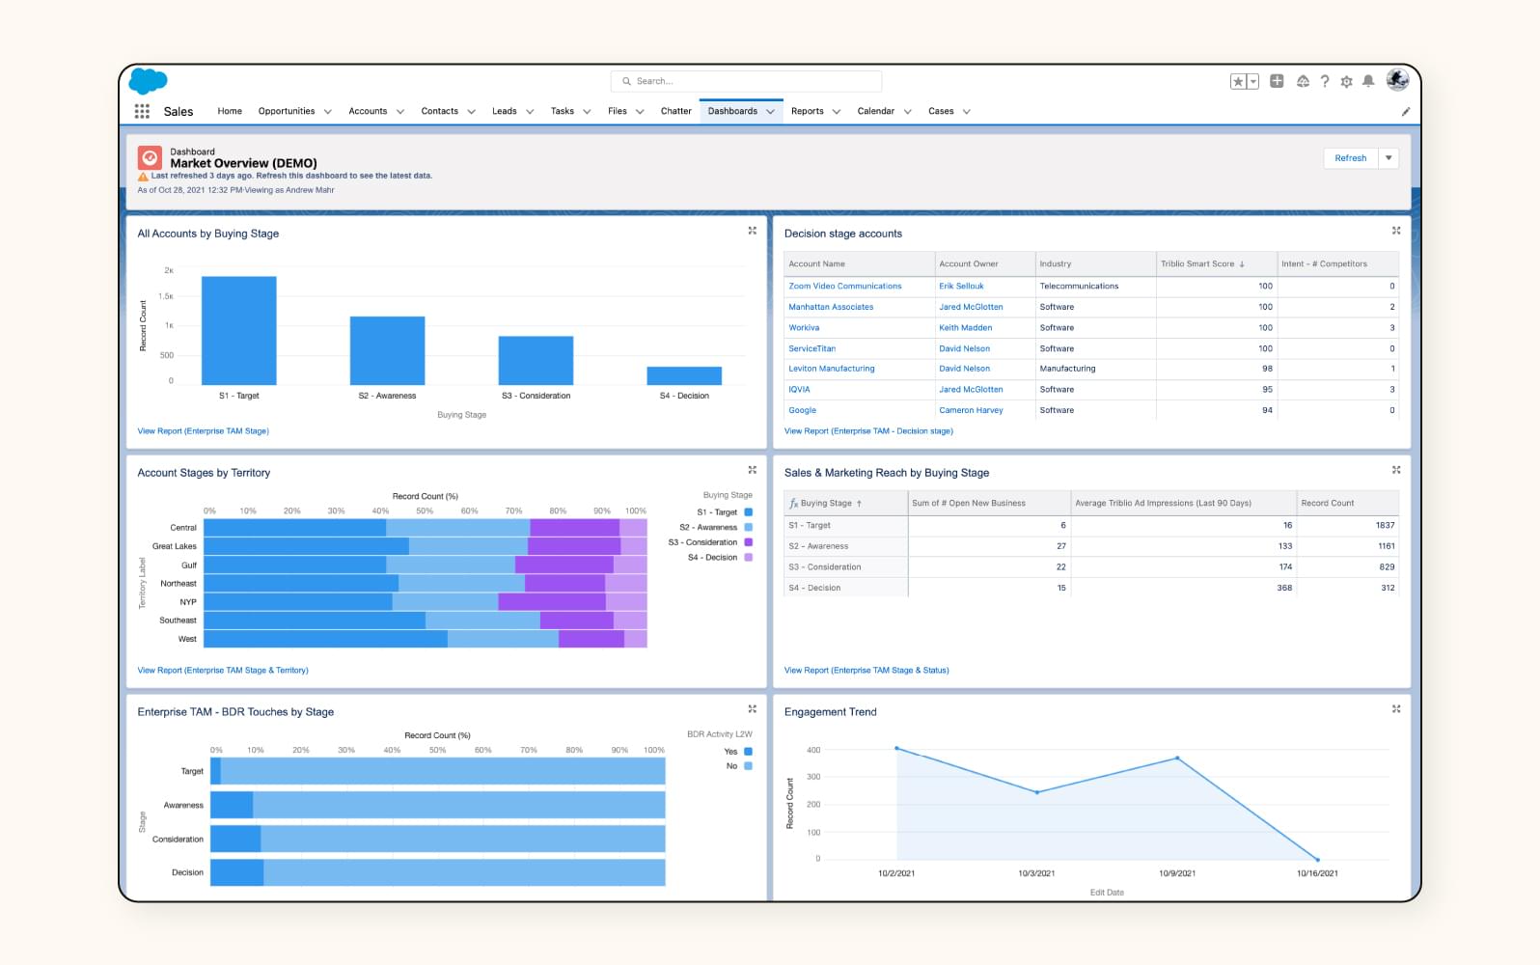Expand the Calendar tab dropdown chevron

coord(908,112)
